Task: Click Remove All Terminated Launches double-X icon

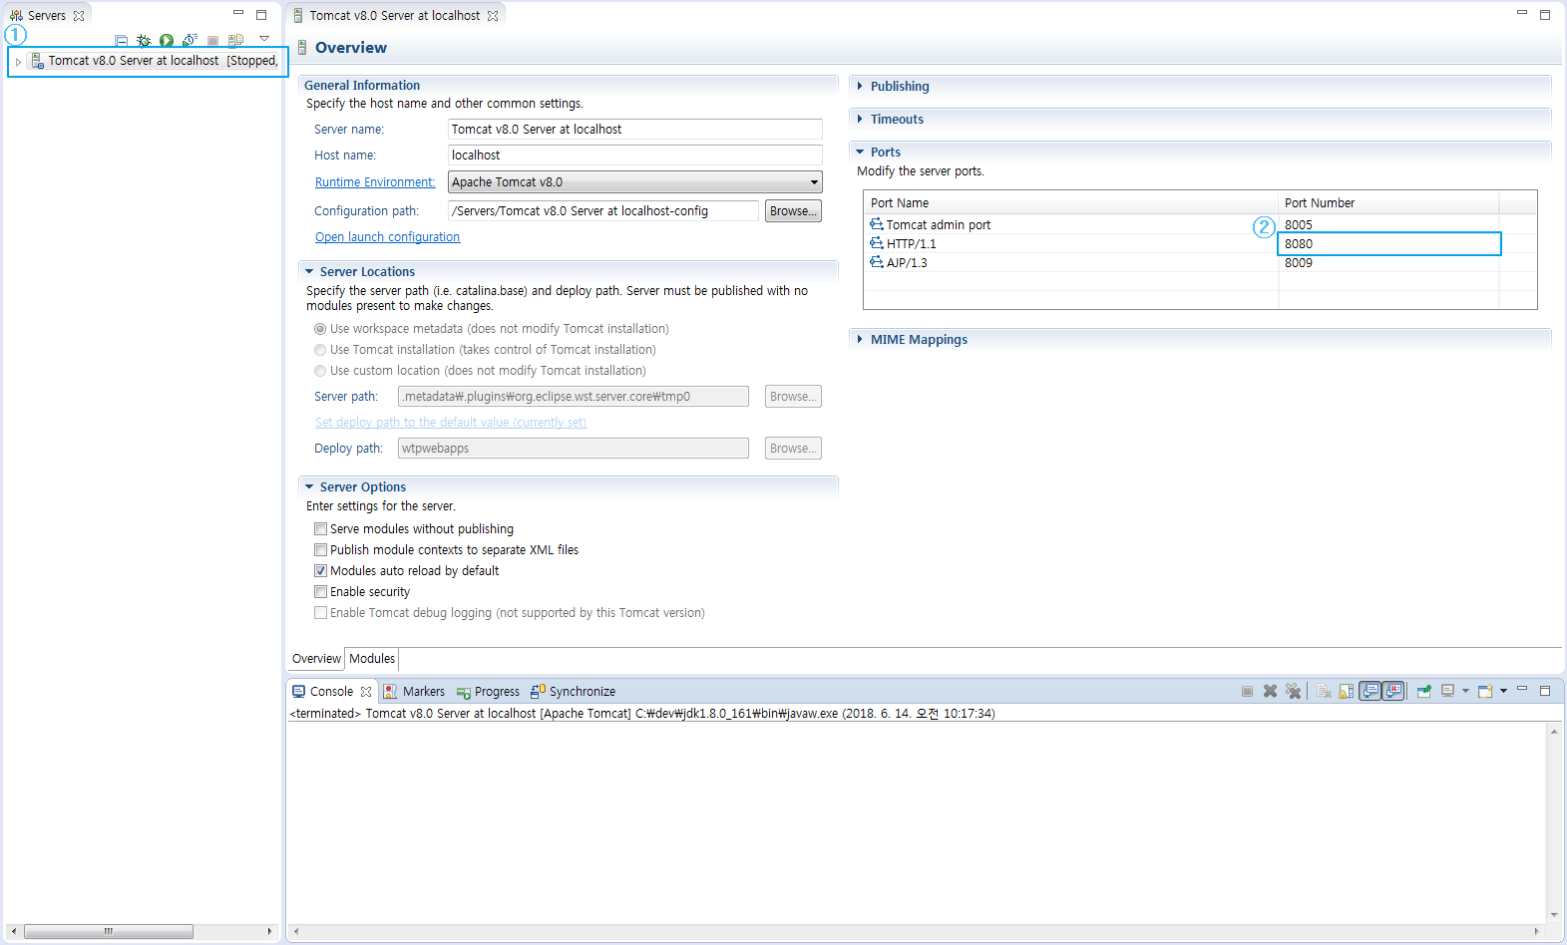Action: pyautogui.click(x=1293, y=691)
